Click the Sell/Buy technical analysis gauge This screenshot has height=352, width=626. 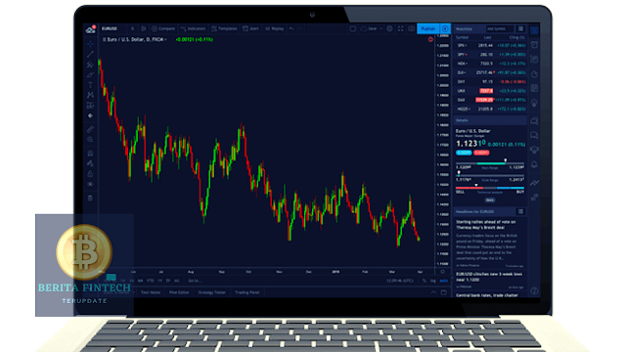[490, 188]
